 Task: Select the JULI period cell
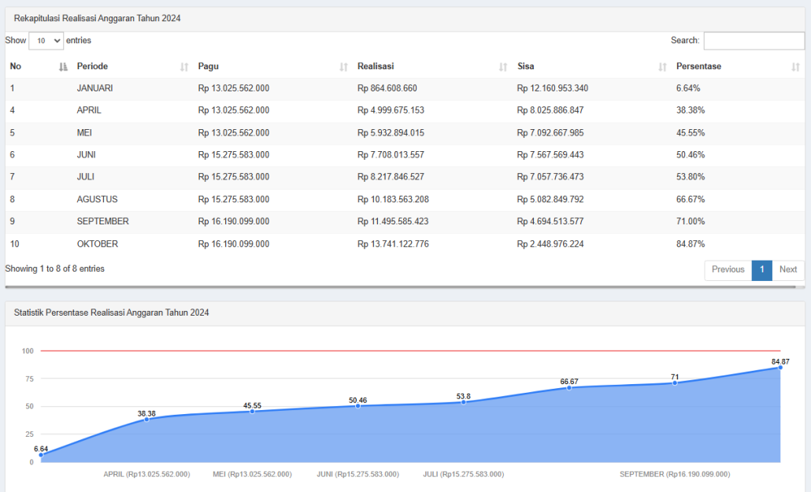pyautogui.click(x=85, y=176)
